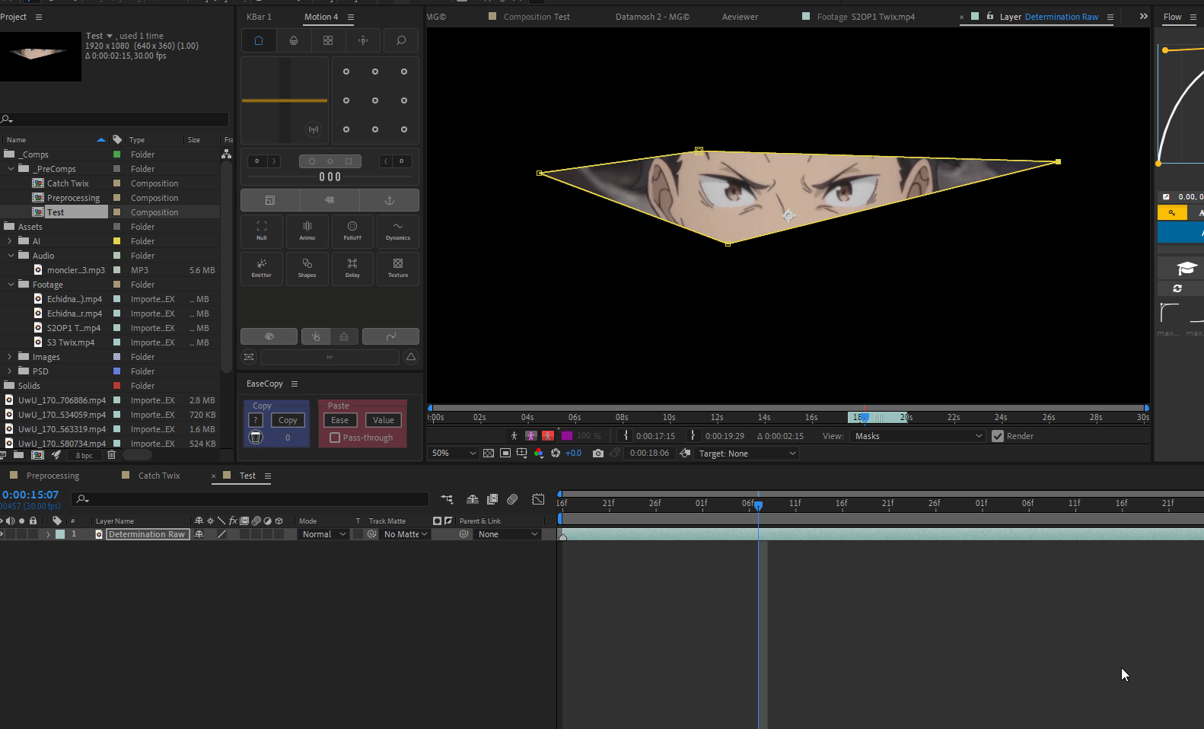Click the Copy button in EaseCopy
This screenshot has width=1204, height=729.
click(288, 420)
